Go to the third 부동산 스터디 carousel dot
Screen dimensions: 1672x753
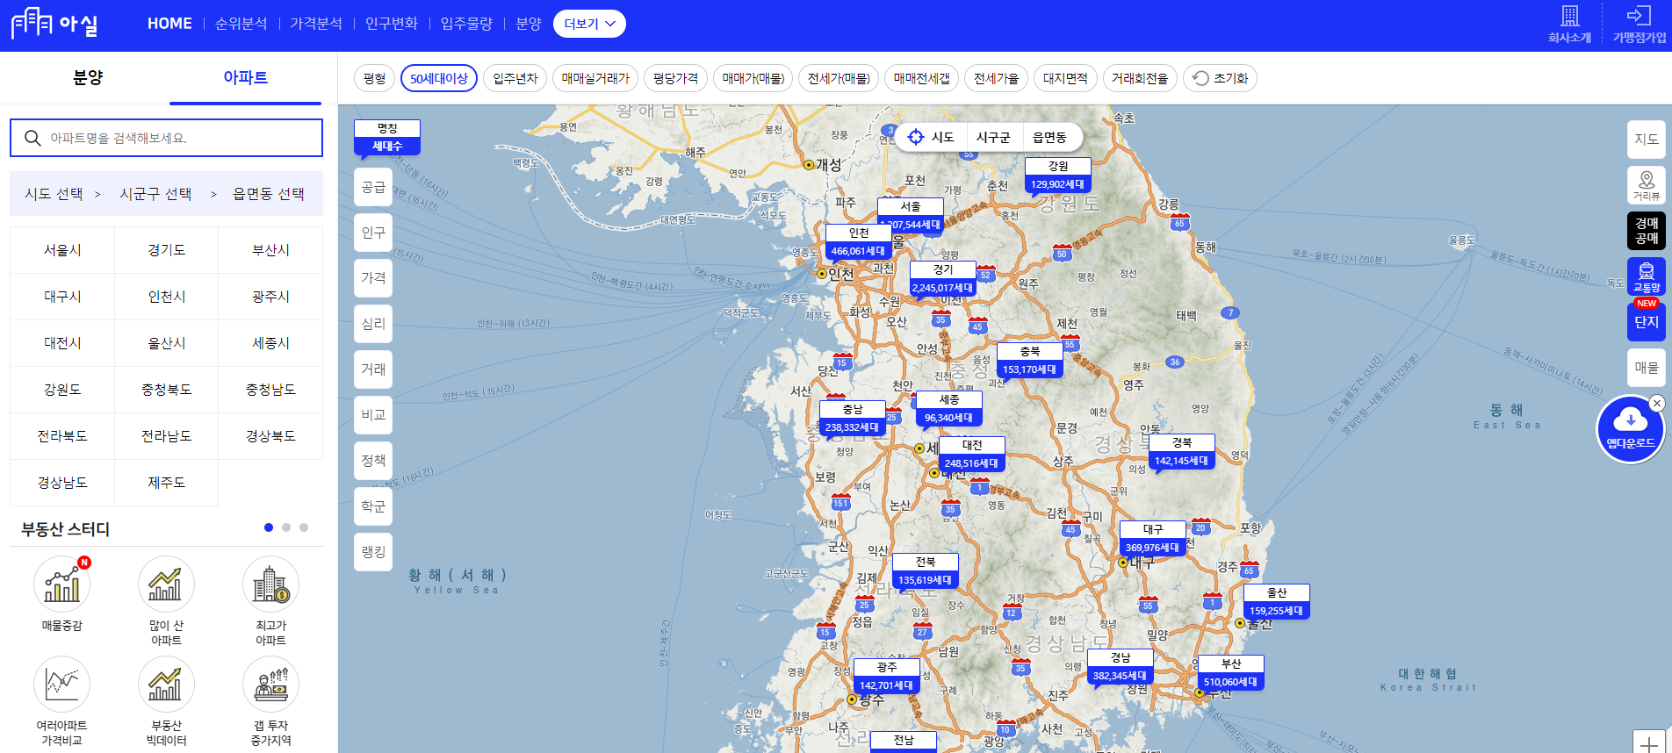(x=304, y=527)
